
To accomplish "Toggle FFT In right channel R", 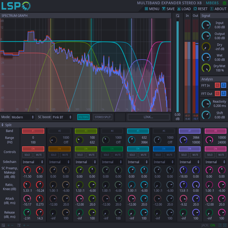I will pyautogui.click(x=223, y=85).
